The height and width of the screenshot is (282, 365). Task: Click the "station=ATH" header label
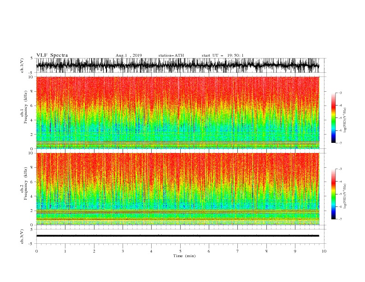click(171, 55)
